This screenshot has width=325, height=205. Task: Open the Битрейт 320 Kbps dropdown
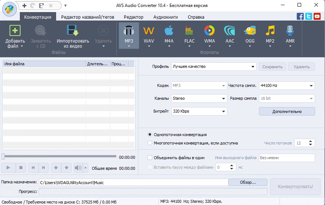pos(199,111)
